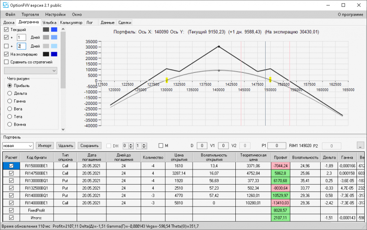Click the settings panel scroll up arrow
Image resolution: width=367 pixels, height=230 pixels.
(63, 29)
